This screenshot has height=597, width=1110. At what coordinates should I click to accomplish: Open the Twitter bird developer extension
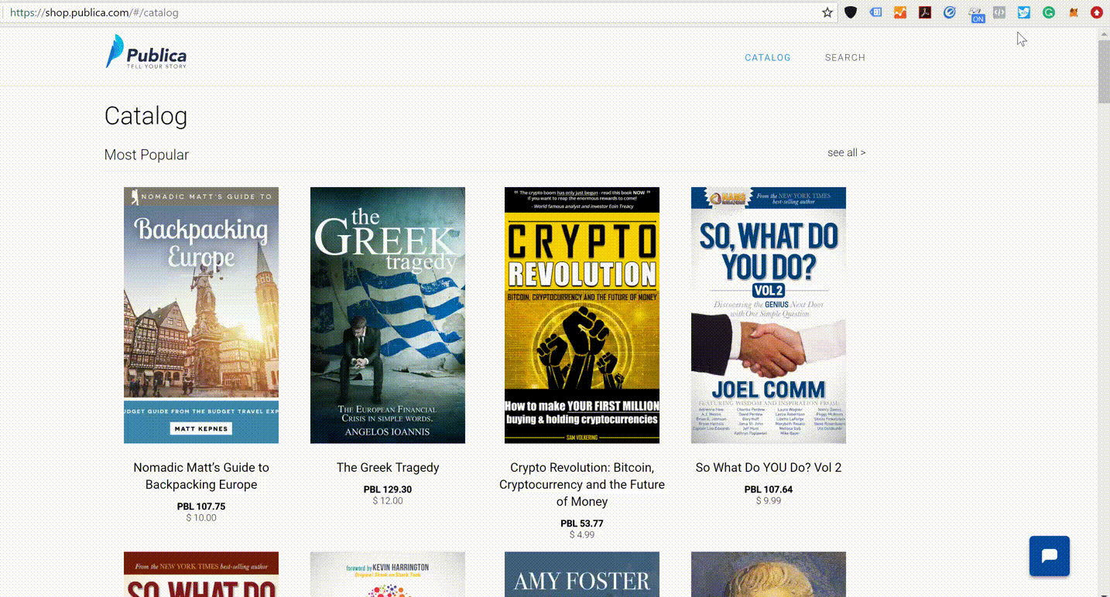pyautogui.click(x=1024, y=12)
